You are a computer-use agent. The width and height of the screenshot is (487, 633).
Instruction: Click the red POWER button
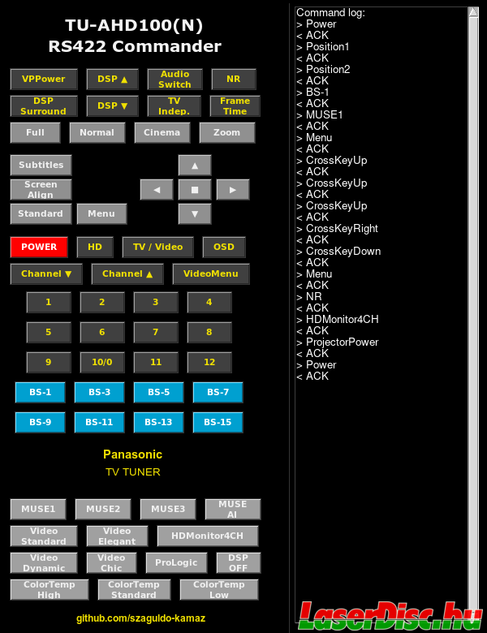coord(39,247)
